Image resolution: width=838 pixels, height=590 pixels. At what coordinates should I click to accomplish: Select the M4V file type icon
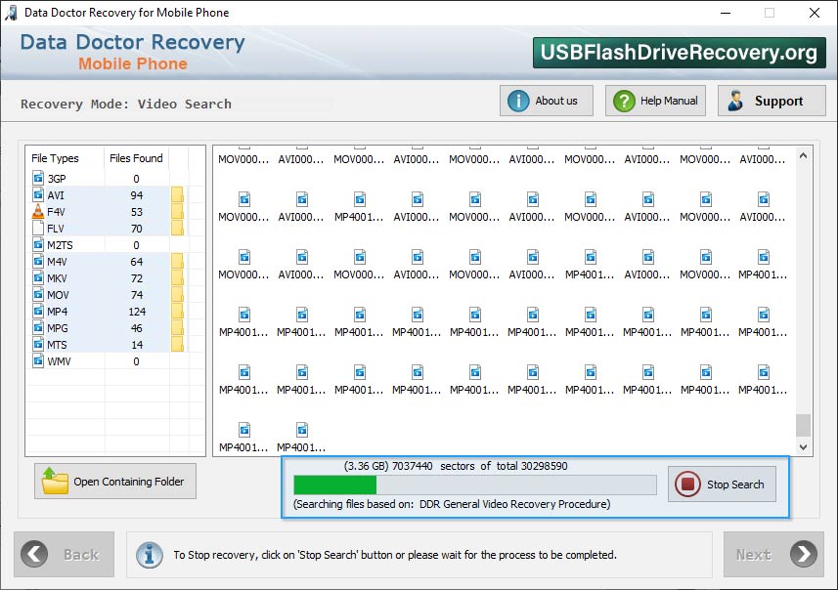point(38,261)
